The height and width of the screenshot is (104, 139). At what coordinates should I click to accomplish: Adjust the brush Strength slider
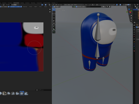click(x=15, y=7)
